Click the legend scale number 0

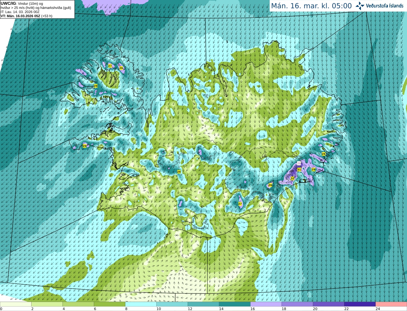point(1,309)
